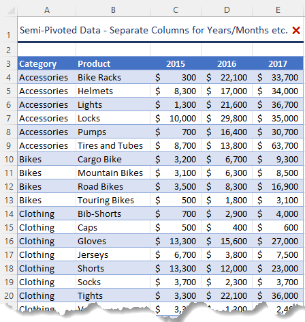Screen dimensions: 305x322
Task: Select Gloves 2017 value 27,000
Action: 278,241
